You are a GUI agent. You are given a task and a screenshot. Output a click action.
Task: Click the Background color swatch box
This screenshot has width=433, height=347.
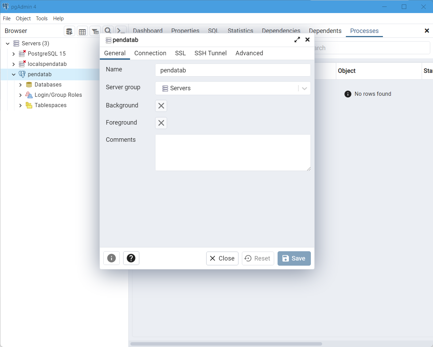click(161, 106)
